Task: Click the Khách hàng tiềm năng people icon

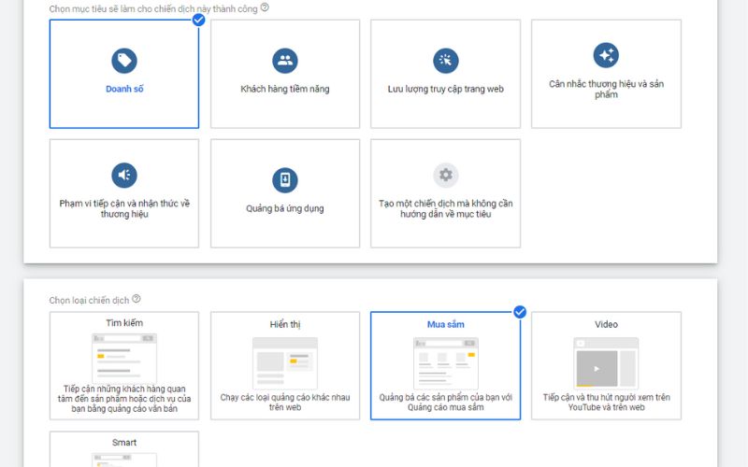Action: [285, 62]
